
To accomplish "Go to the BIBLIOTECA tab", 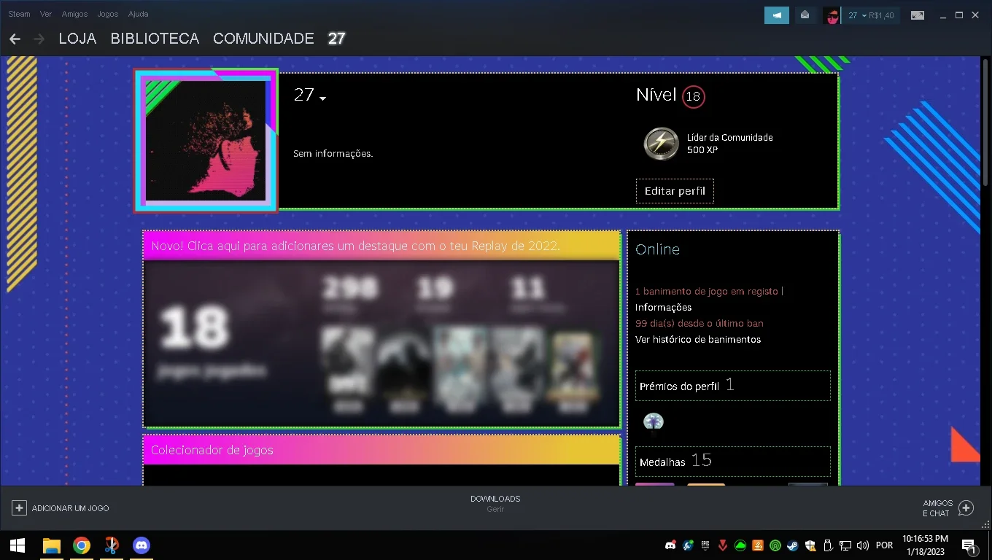I will [x=155, y=39].
